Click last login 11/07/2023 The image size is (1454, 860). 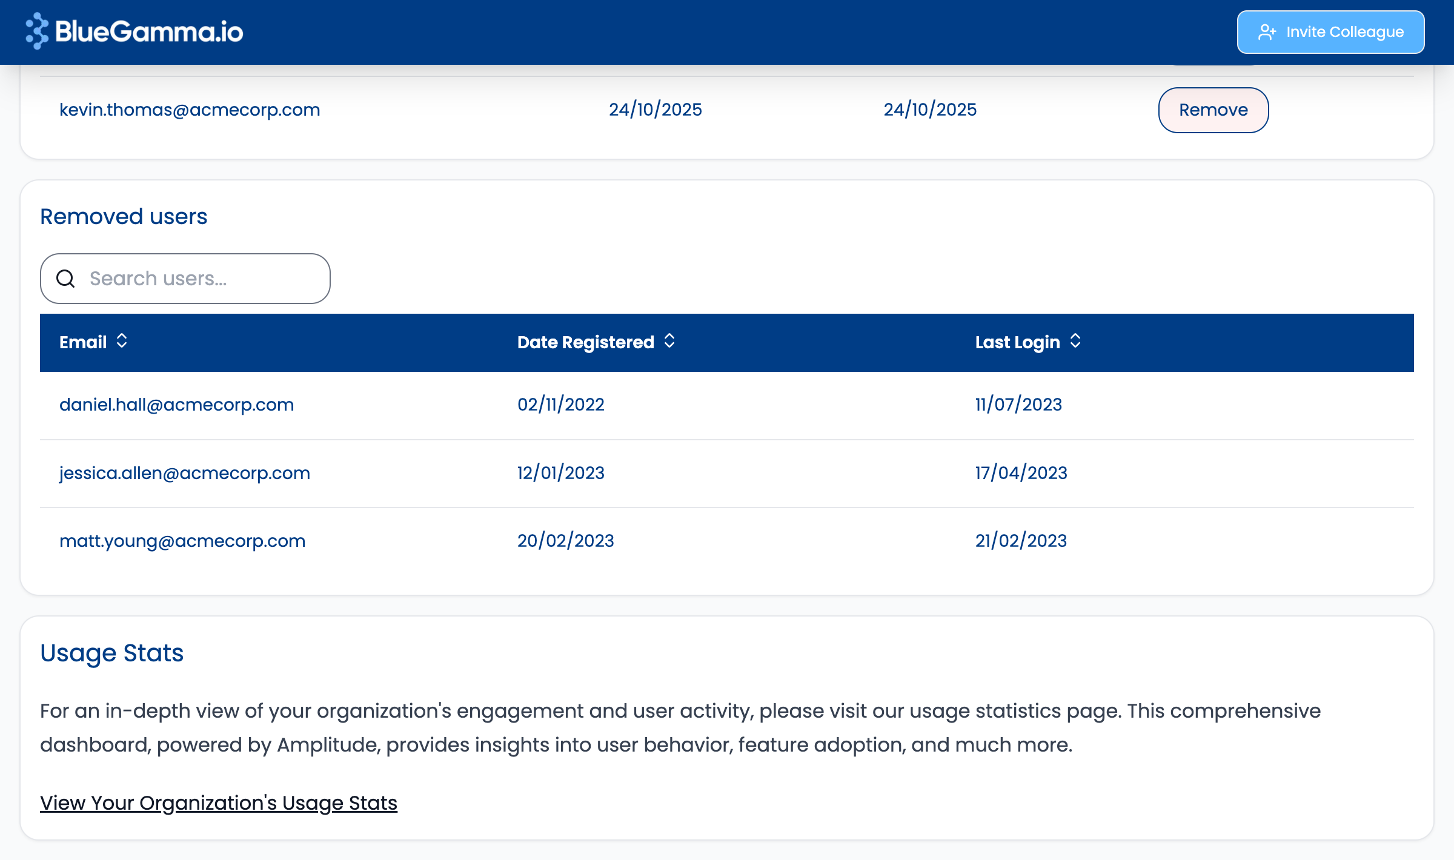[1019, 405]
